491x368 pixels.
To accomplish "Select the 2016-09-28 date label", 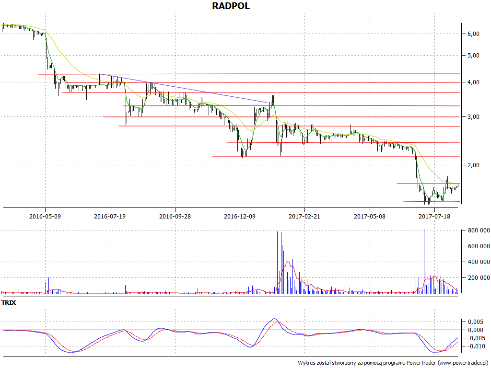I will click(175, 216).
